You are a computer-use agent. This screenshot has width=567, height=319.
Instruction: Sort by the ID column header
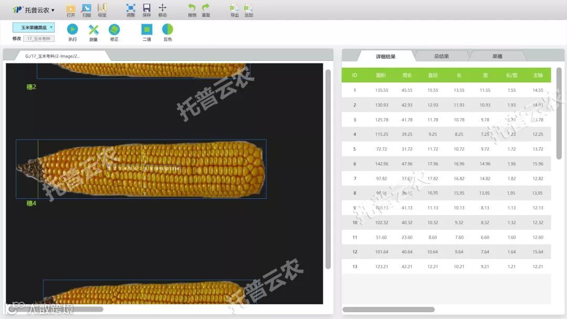354,75
